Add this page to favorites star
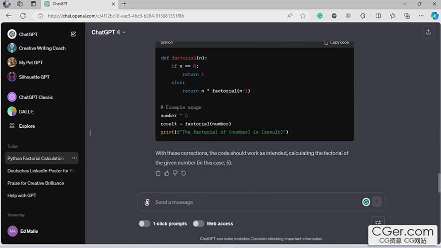441x248 pixels. (303, 16)
